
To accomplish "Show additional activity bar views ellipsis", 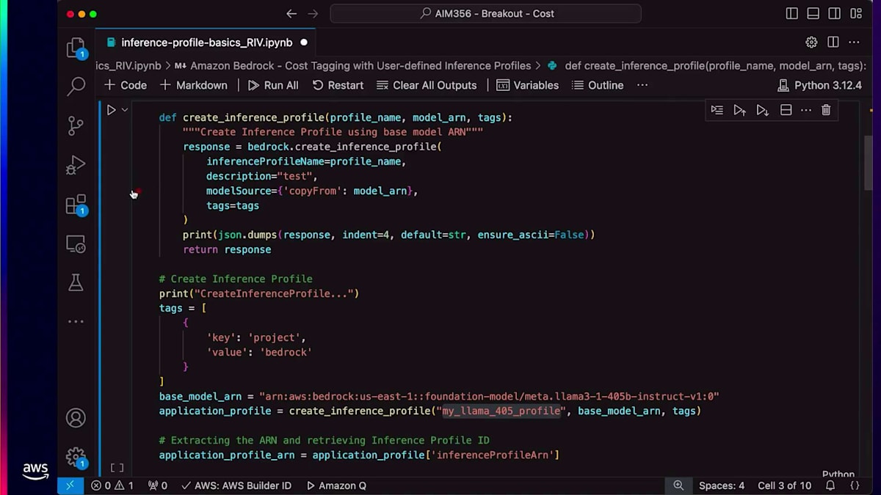I will click(x=76, y=321).
